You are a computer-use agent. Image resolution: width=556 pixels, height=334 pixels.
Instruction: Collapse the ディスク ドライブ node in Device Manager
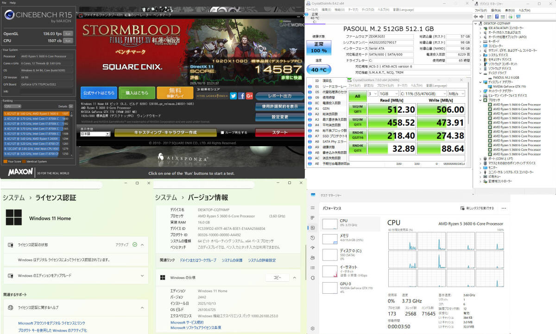pos(481,73)
